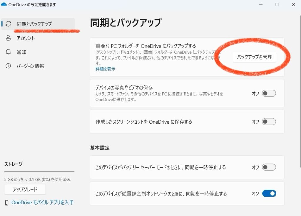Select アカウント in the sidebar
301x216 pixels.
pos(26,38)
